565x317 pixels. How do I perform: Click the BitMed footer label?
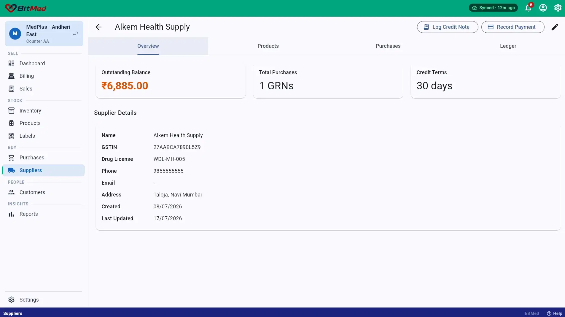click(x=532, y=313)
